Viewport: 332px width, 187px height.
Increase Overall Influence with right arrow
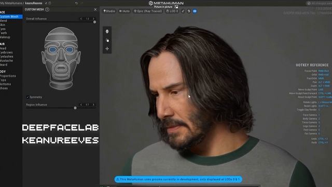point(93,19)
